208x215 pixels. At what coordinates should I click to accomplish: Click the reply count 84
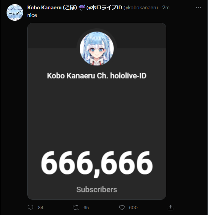point(41,208)
